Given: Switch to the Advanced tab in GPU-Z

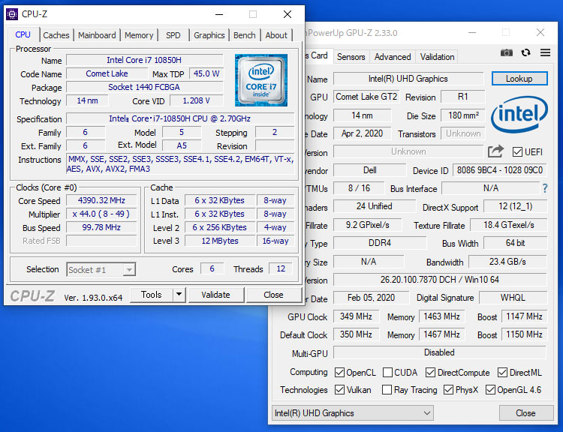Looking at the screenshot, I should click(x=393, y=57).
